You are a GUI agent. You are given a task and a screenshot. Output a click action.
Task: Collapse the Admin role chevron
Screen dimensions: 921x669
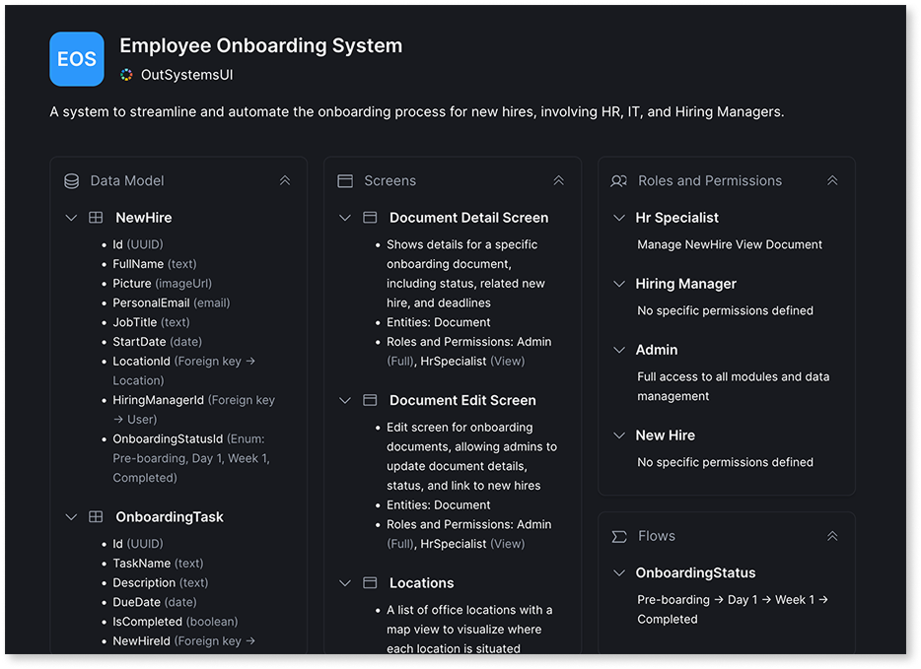click(619, 350)
